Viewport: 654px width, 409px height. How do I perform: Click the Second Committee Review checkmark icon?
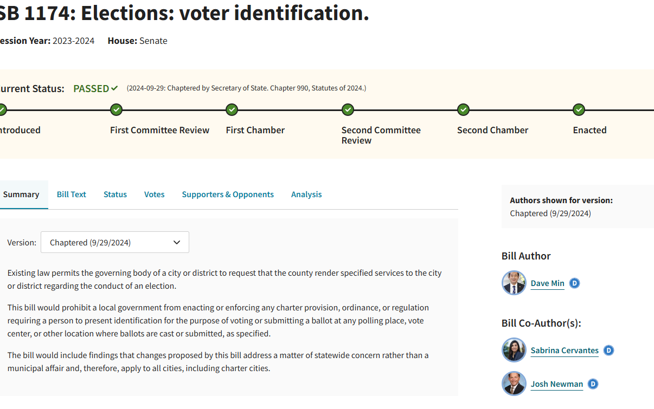click(x=348, y=110)
